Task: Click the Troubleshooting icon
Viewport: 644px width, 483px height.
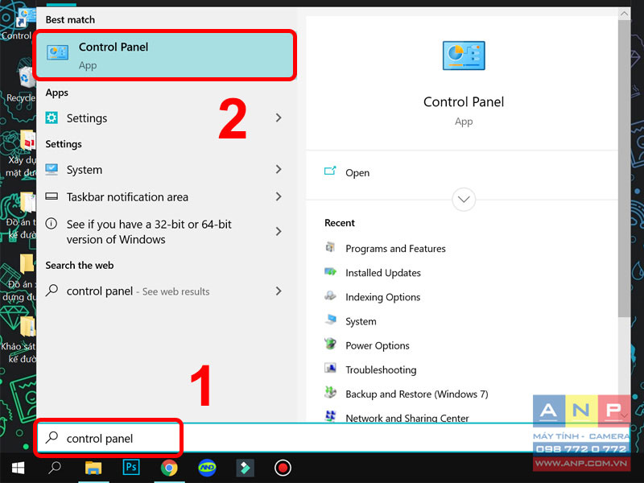Action: [330, 368]
